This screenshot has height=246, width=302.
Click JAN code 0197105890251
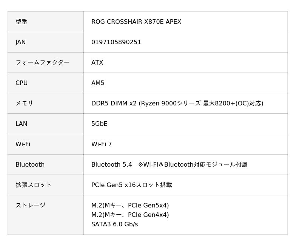pyautogui.click(x=116, y=42)
